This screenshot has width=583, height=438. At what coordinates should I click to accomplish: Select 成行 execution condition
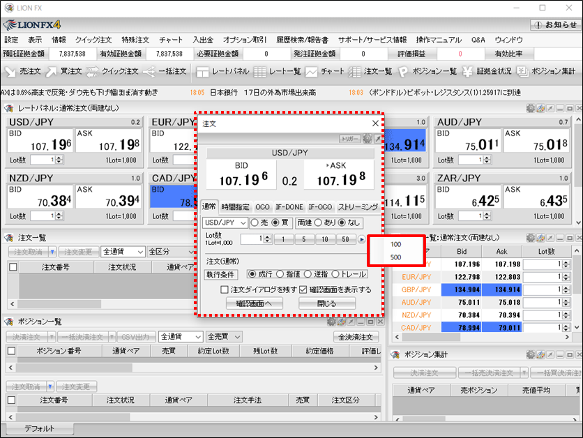[x=252, y=274]
